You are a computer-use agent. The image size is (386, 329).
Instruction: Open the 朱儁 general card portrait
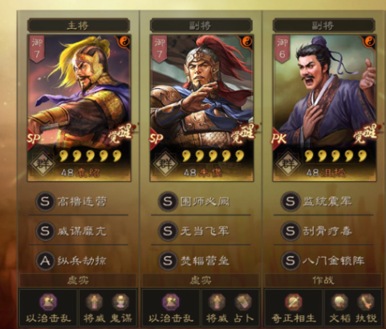click(201, 108)
